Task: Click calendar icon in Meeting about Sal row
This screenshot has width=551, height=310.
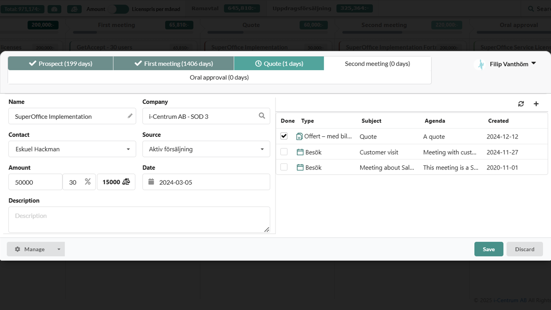Action: (x=300, y=167)
